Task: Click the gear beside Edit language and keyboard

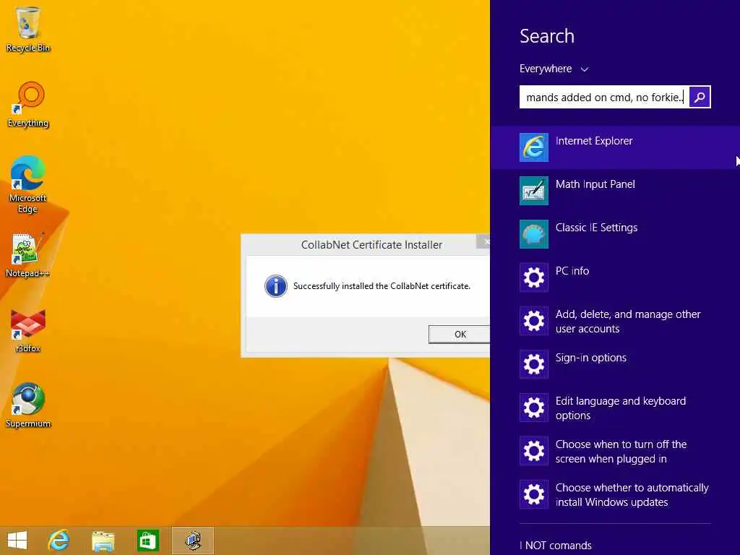Action: 534,408
